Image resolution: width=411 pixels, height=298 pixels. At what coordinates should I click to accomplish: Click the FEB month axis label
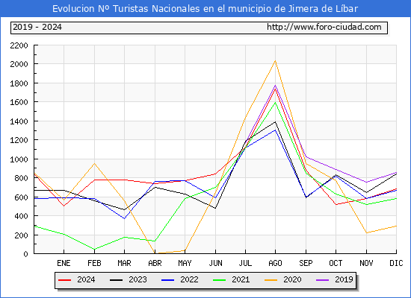point(94,263)
